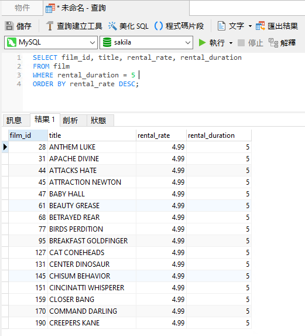Click the gray Stop (停止) square icon
Viewport: 305px width, 336px height.
tap(241, 43)
